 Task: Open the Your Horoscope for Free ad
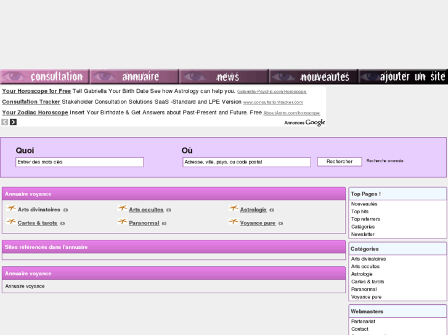click(x=36, y=91)
